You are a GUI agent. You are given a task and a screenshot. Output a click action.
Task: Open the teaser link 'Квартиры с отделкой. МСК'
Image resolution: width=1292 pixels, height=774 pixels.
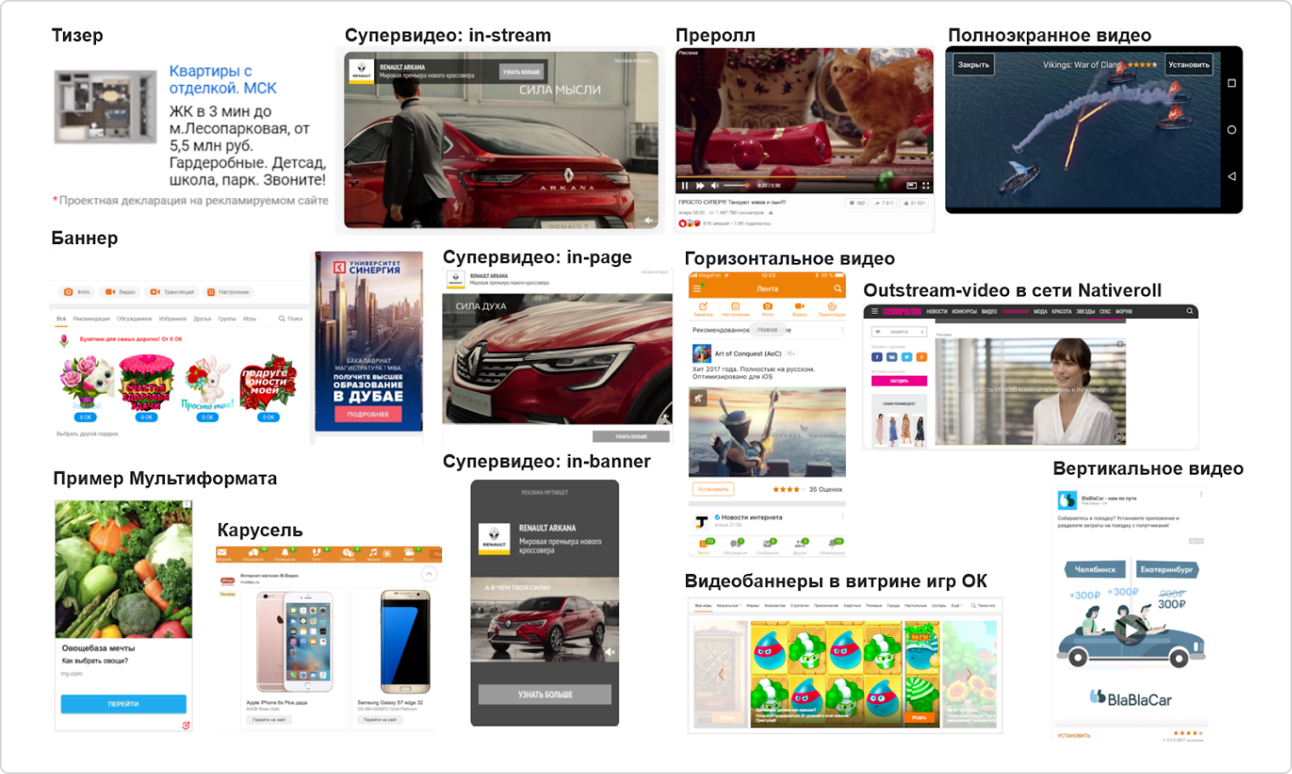(x=223, y=79)
